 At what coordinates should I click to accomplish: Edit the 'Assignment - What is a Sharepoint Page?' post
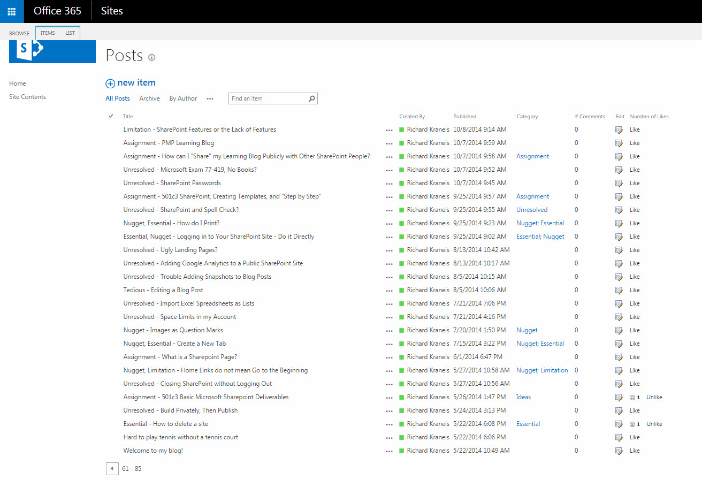(x=619, y=357)
